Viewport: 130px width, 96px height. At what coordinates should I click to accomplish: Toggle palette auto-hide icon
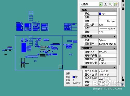(123, 5)
